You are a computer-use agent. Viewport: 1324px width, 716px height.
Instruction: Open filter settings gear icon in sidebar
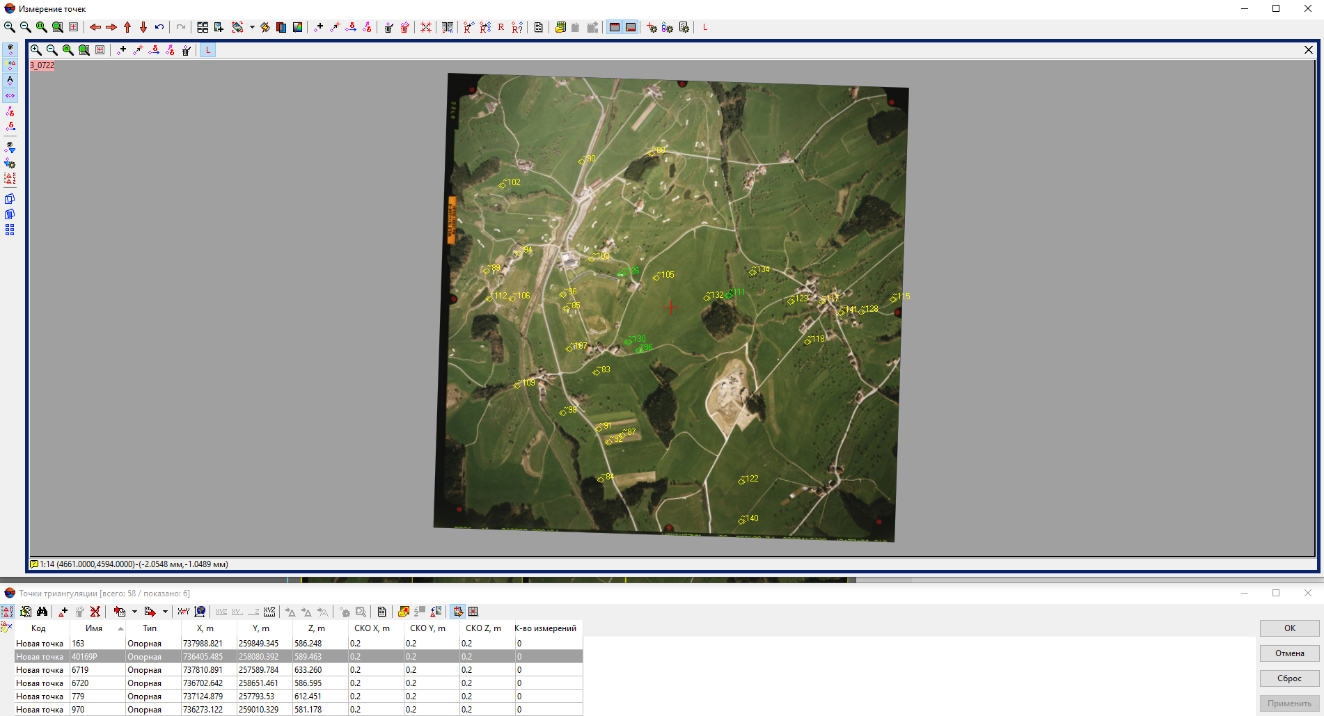pos(10,163)
